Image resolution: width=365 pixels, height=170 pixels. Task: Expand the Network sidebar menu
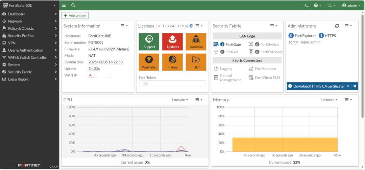click(x=29, y=21)
